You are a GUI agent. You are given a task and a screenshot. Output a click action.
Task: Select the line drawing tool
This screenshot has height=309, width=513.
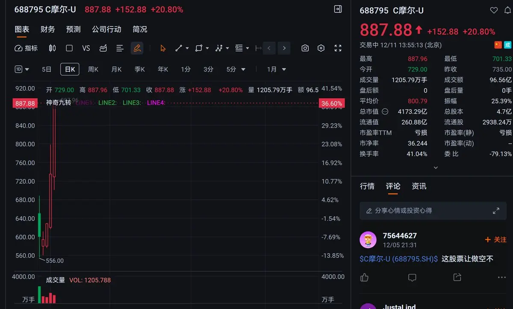179,48
